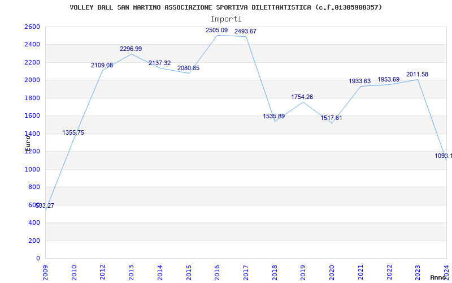Select the 2400 y-axis tick label
452x283 pixels.
32,45
